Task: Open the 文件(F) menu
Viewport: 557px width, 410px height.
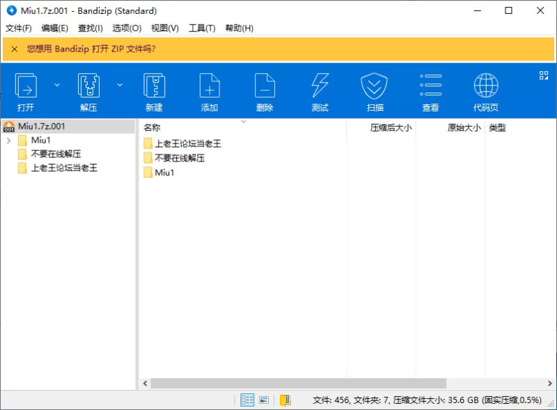Action: [19, 28]
